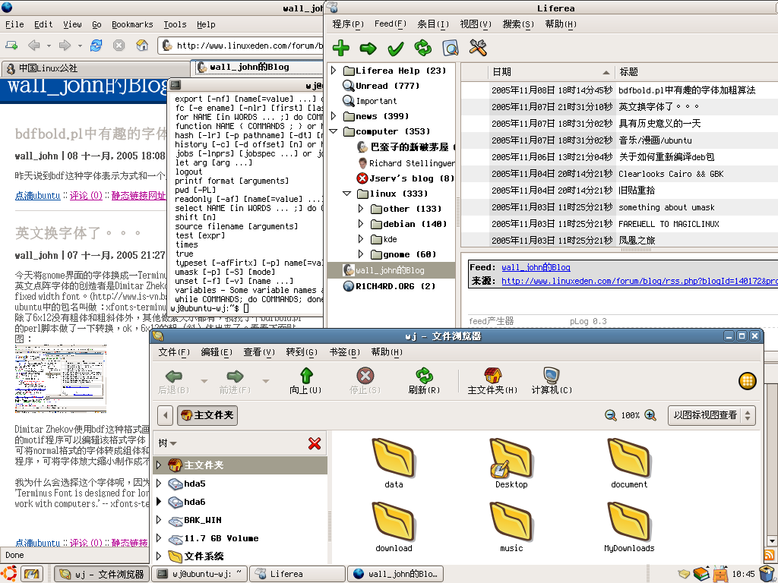
Task: Click the update-all refresh icon in Liferea toolbar
Action: [x=422, y=48]
